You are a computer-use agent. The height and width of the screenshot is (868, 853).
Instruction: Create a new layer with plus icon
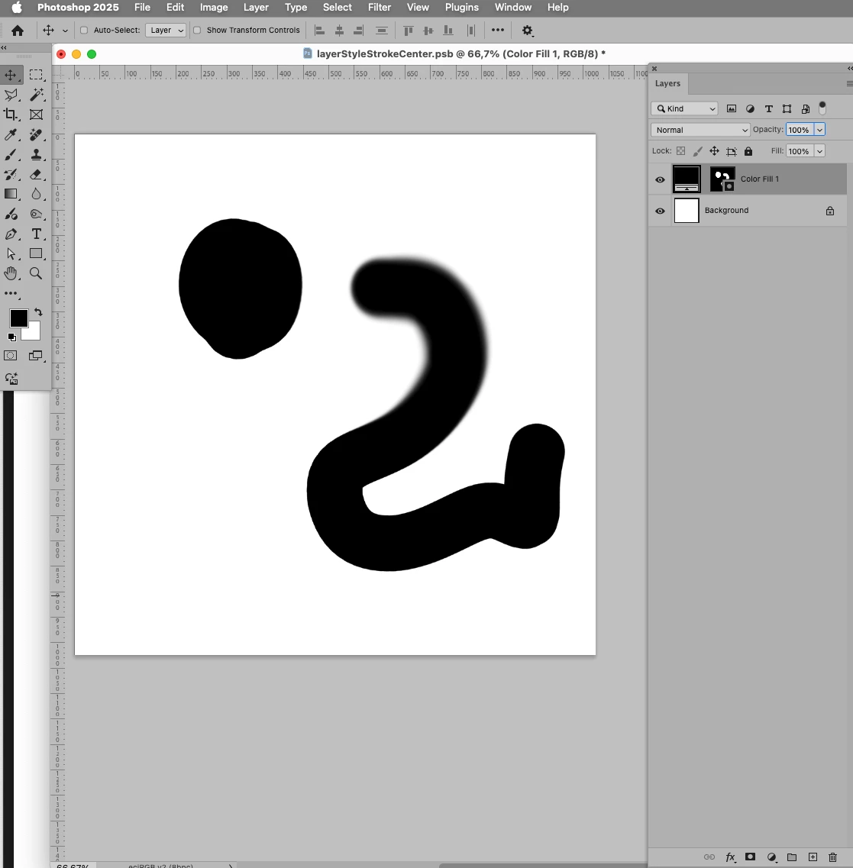tap(813, 857)
